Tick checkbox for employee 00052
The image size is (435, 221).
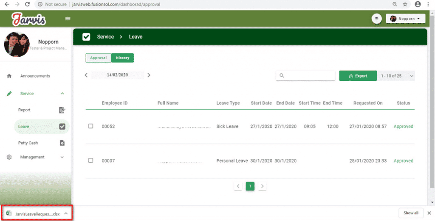coord(90,126)
